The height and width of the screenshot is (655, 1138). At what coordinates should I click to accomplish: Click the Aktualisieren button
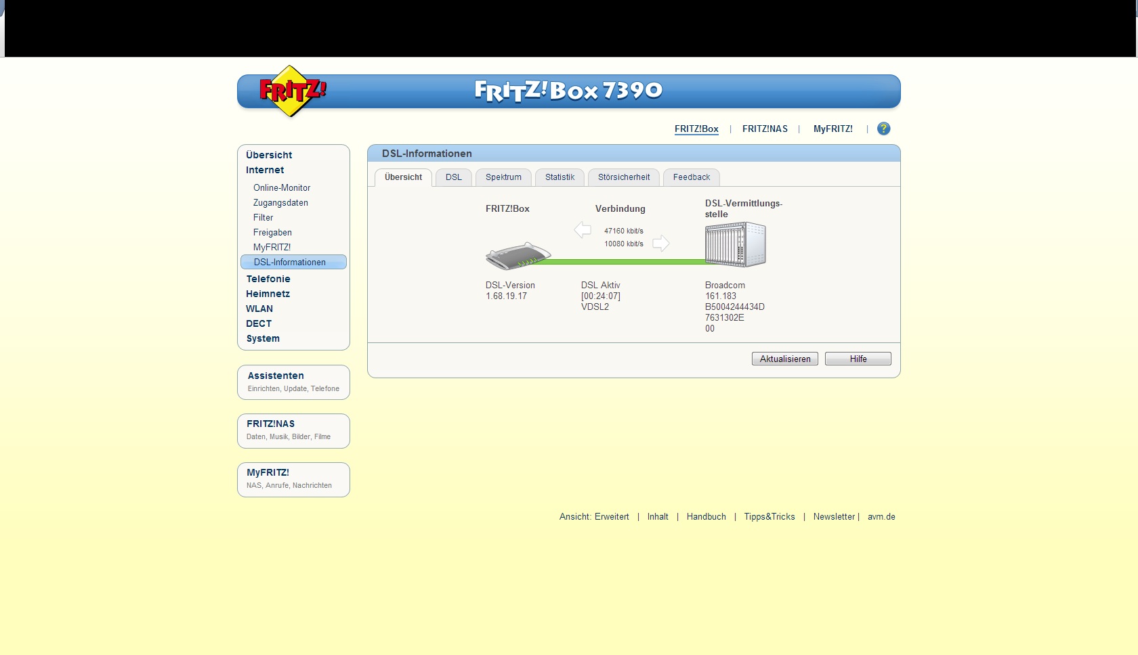point(785,359)
